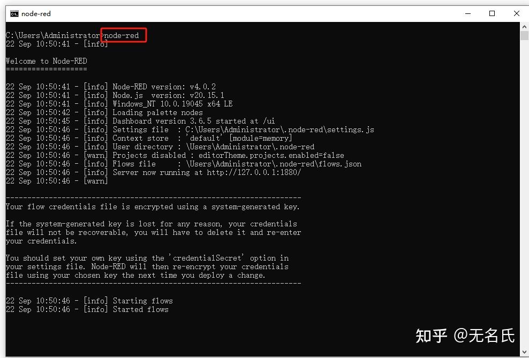Image resolution: width=529 pixels, height=358 pixels.
Task: Click the http://127.0.0.1:1880/ server URL
Action: pyautogui.click(x=254, y=173)
